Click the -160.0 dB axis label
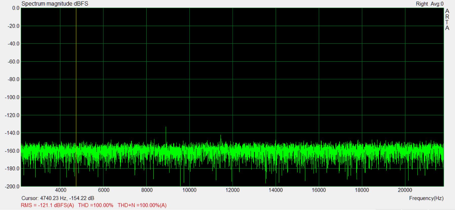Viewport: 455px width, 210px height. (x=12, y=151)
